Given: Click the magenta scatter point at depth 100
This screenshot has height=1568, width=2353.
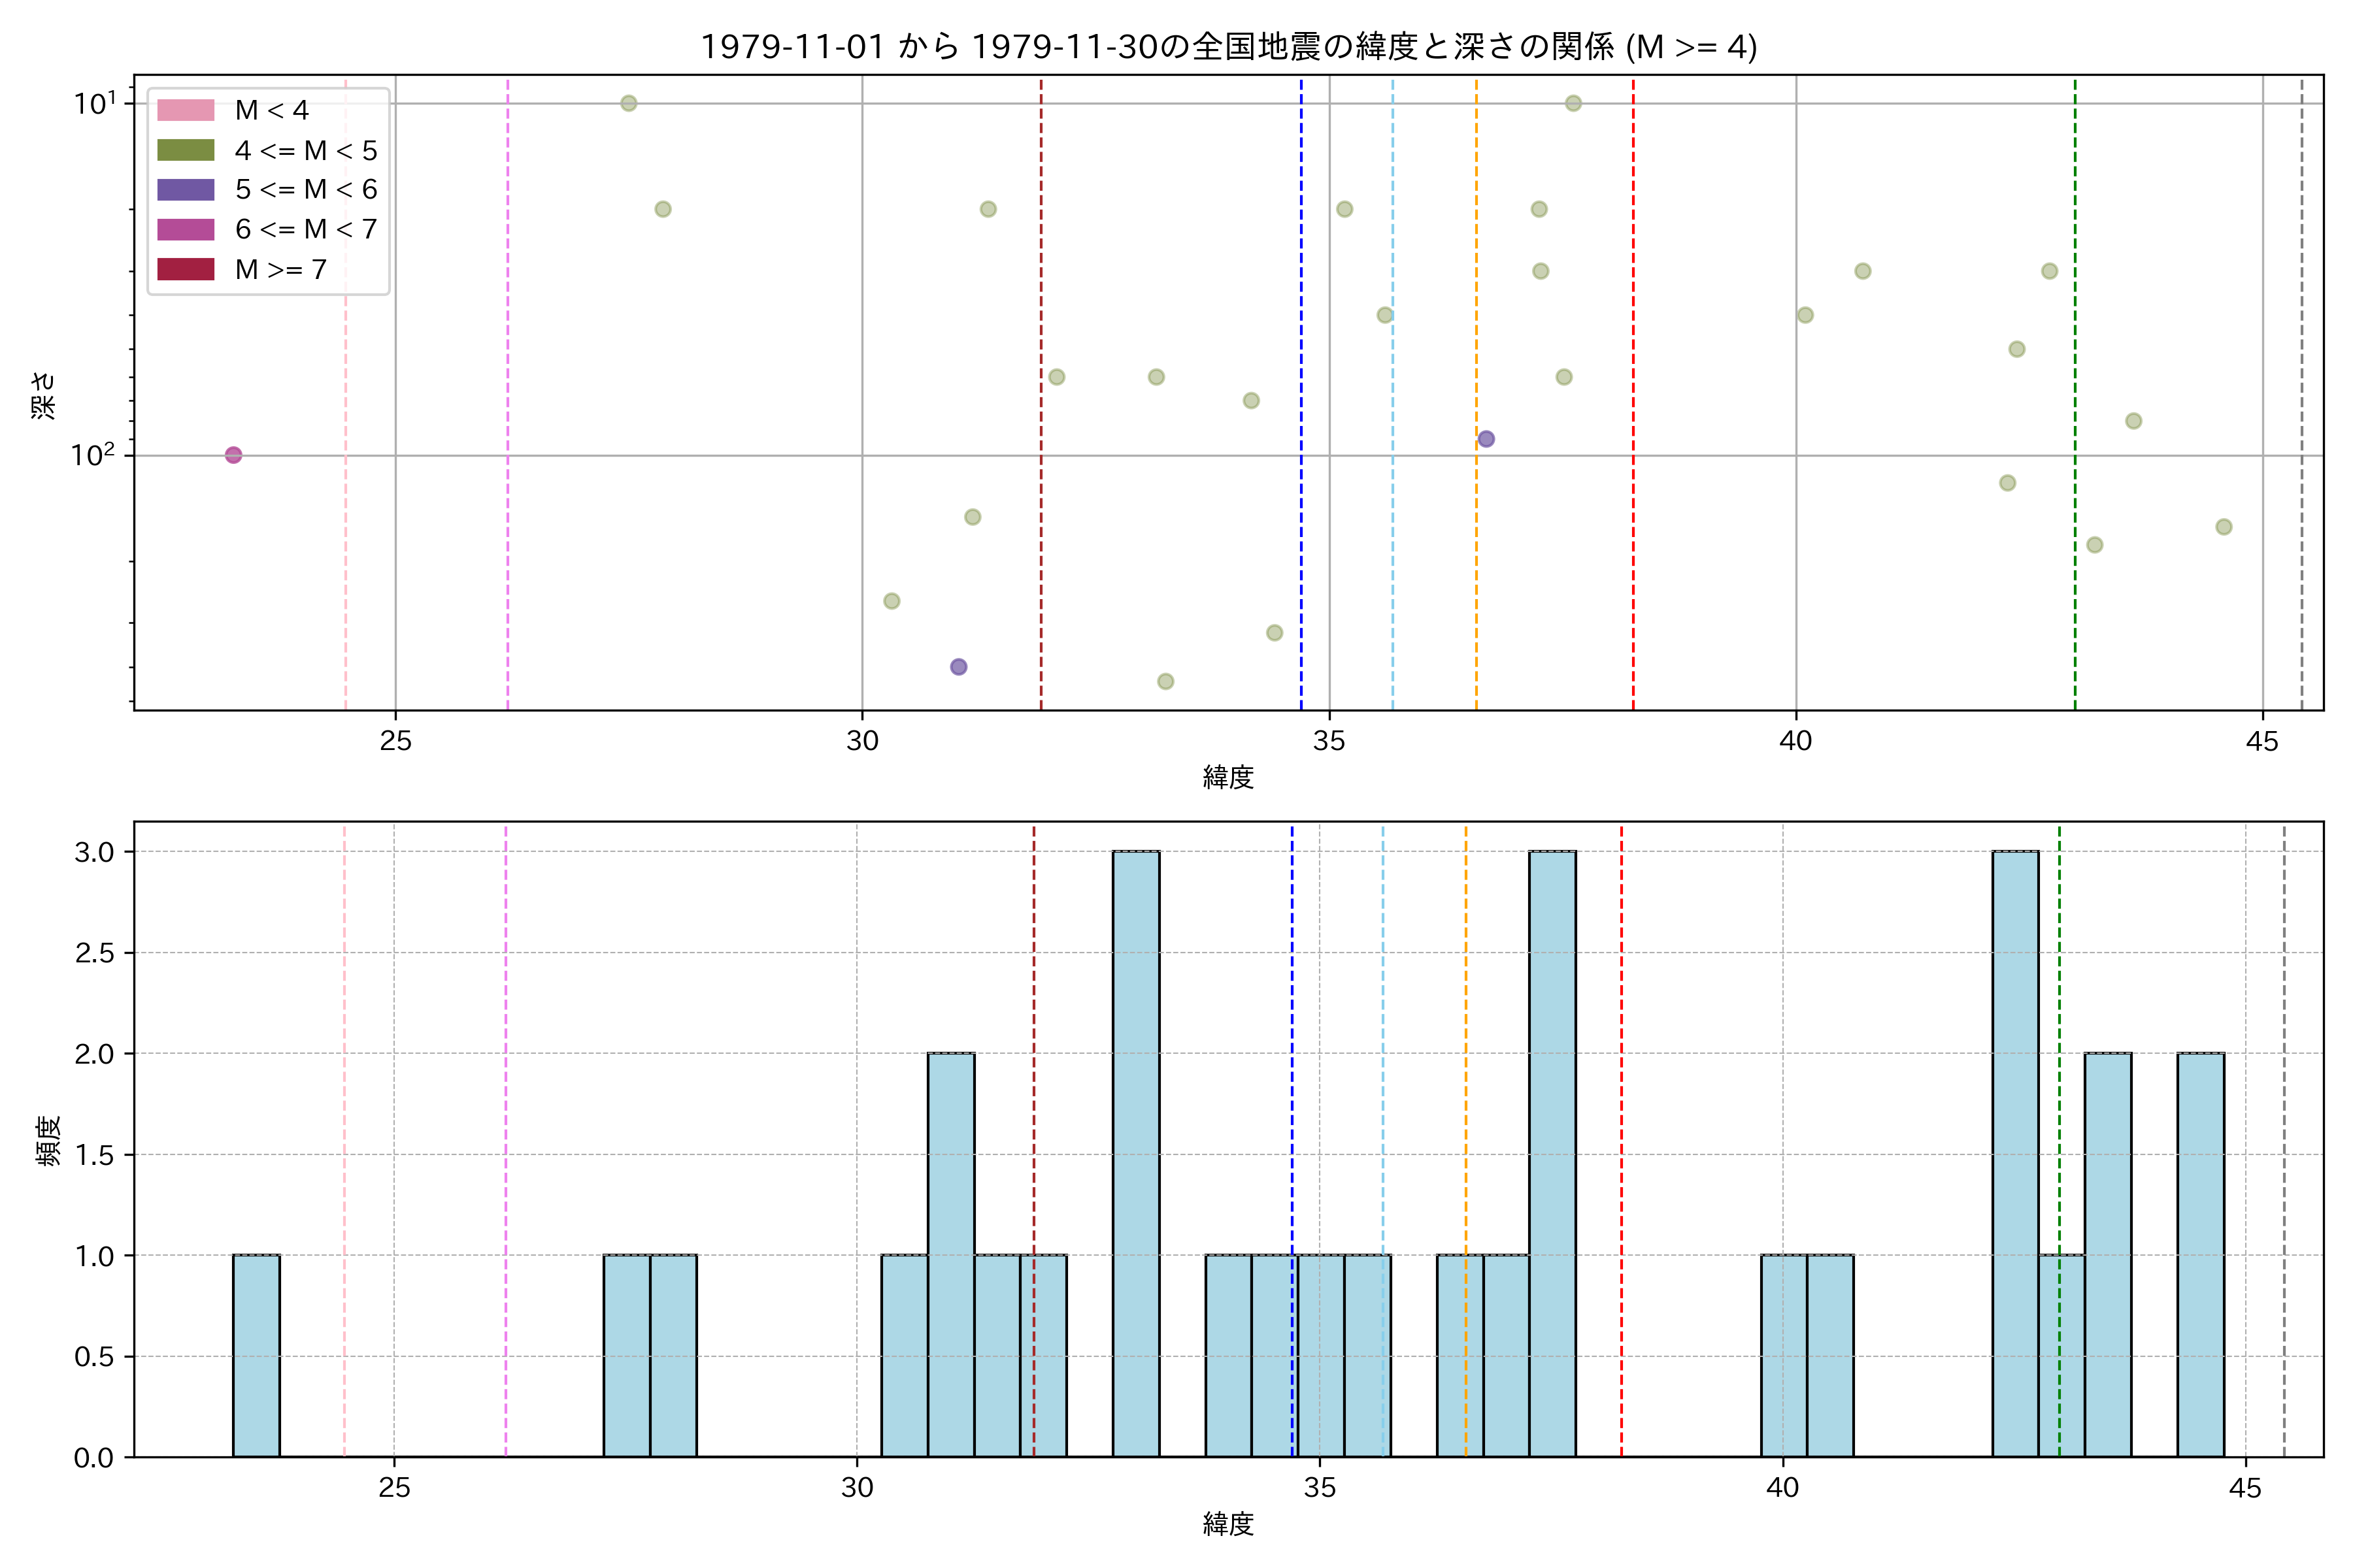Looking at the screenshot, I should [x=233, y=455].
